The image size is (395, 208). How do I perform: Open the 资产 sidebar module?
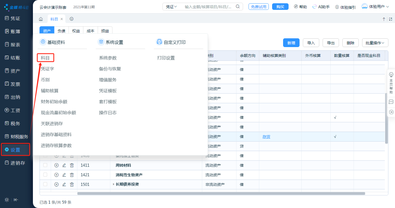pos(12,71)
